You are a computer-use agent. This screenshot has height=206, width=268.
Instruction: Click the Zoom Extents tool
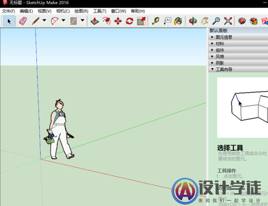pyautogui.click(x=228, y=21)
